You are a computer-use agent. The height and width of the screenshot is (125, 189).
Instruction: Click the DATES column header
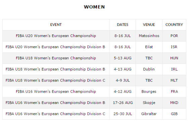point(123,25)
